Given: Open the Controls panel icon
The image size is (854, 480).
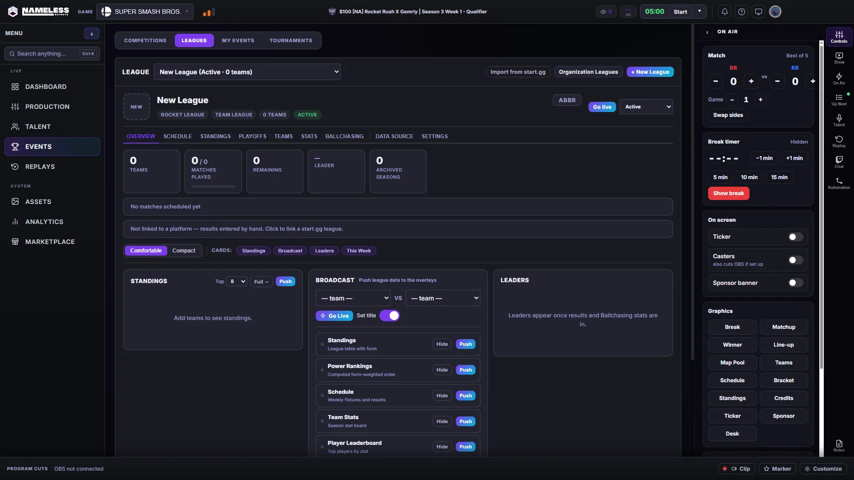Looking at the screenshot, I should pos(839,37).
